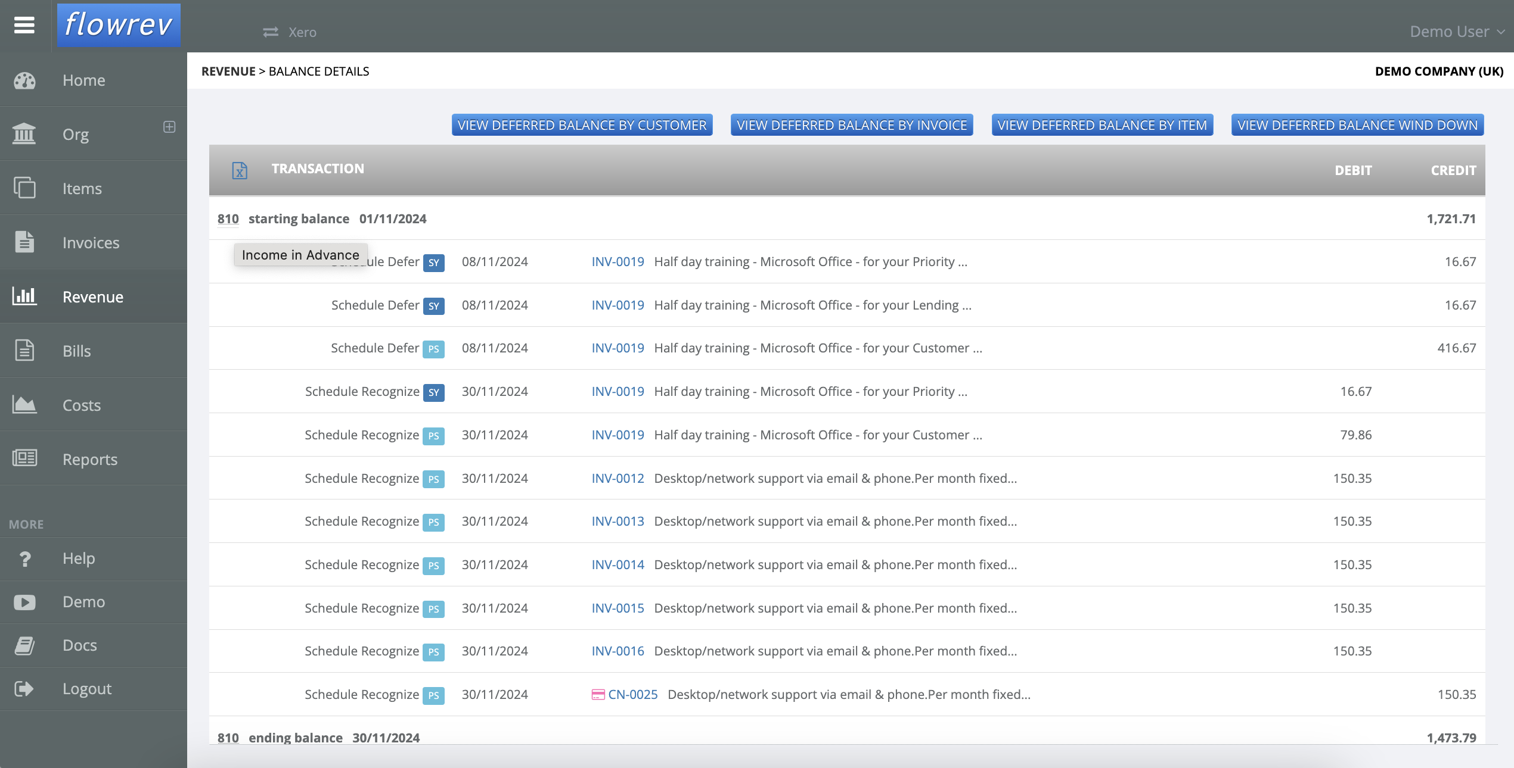The height and width of the screenshot is (768, 1514).
Task: Open INV-0019 on the 416.67 credit row
Action: pyautogui.click(x=618, y=348)
